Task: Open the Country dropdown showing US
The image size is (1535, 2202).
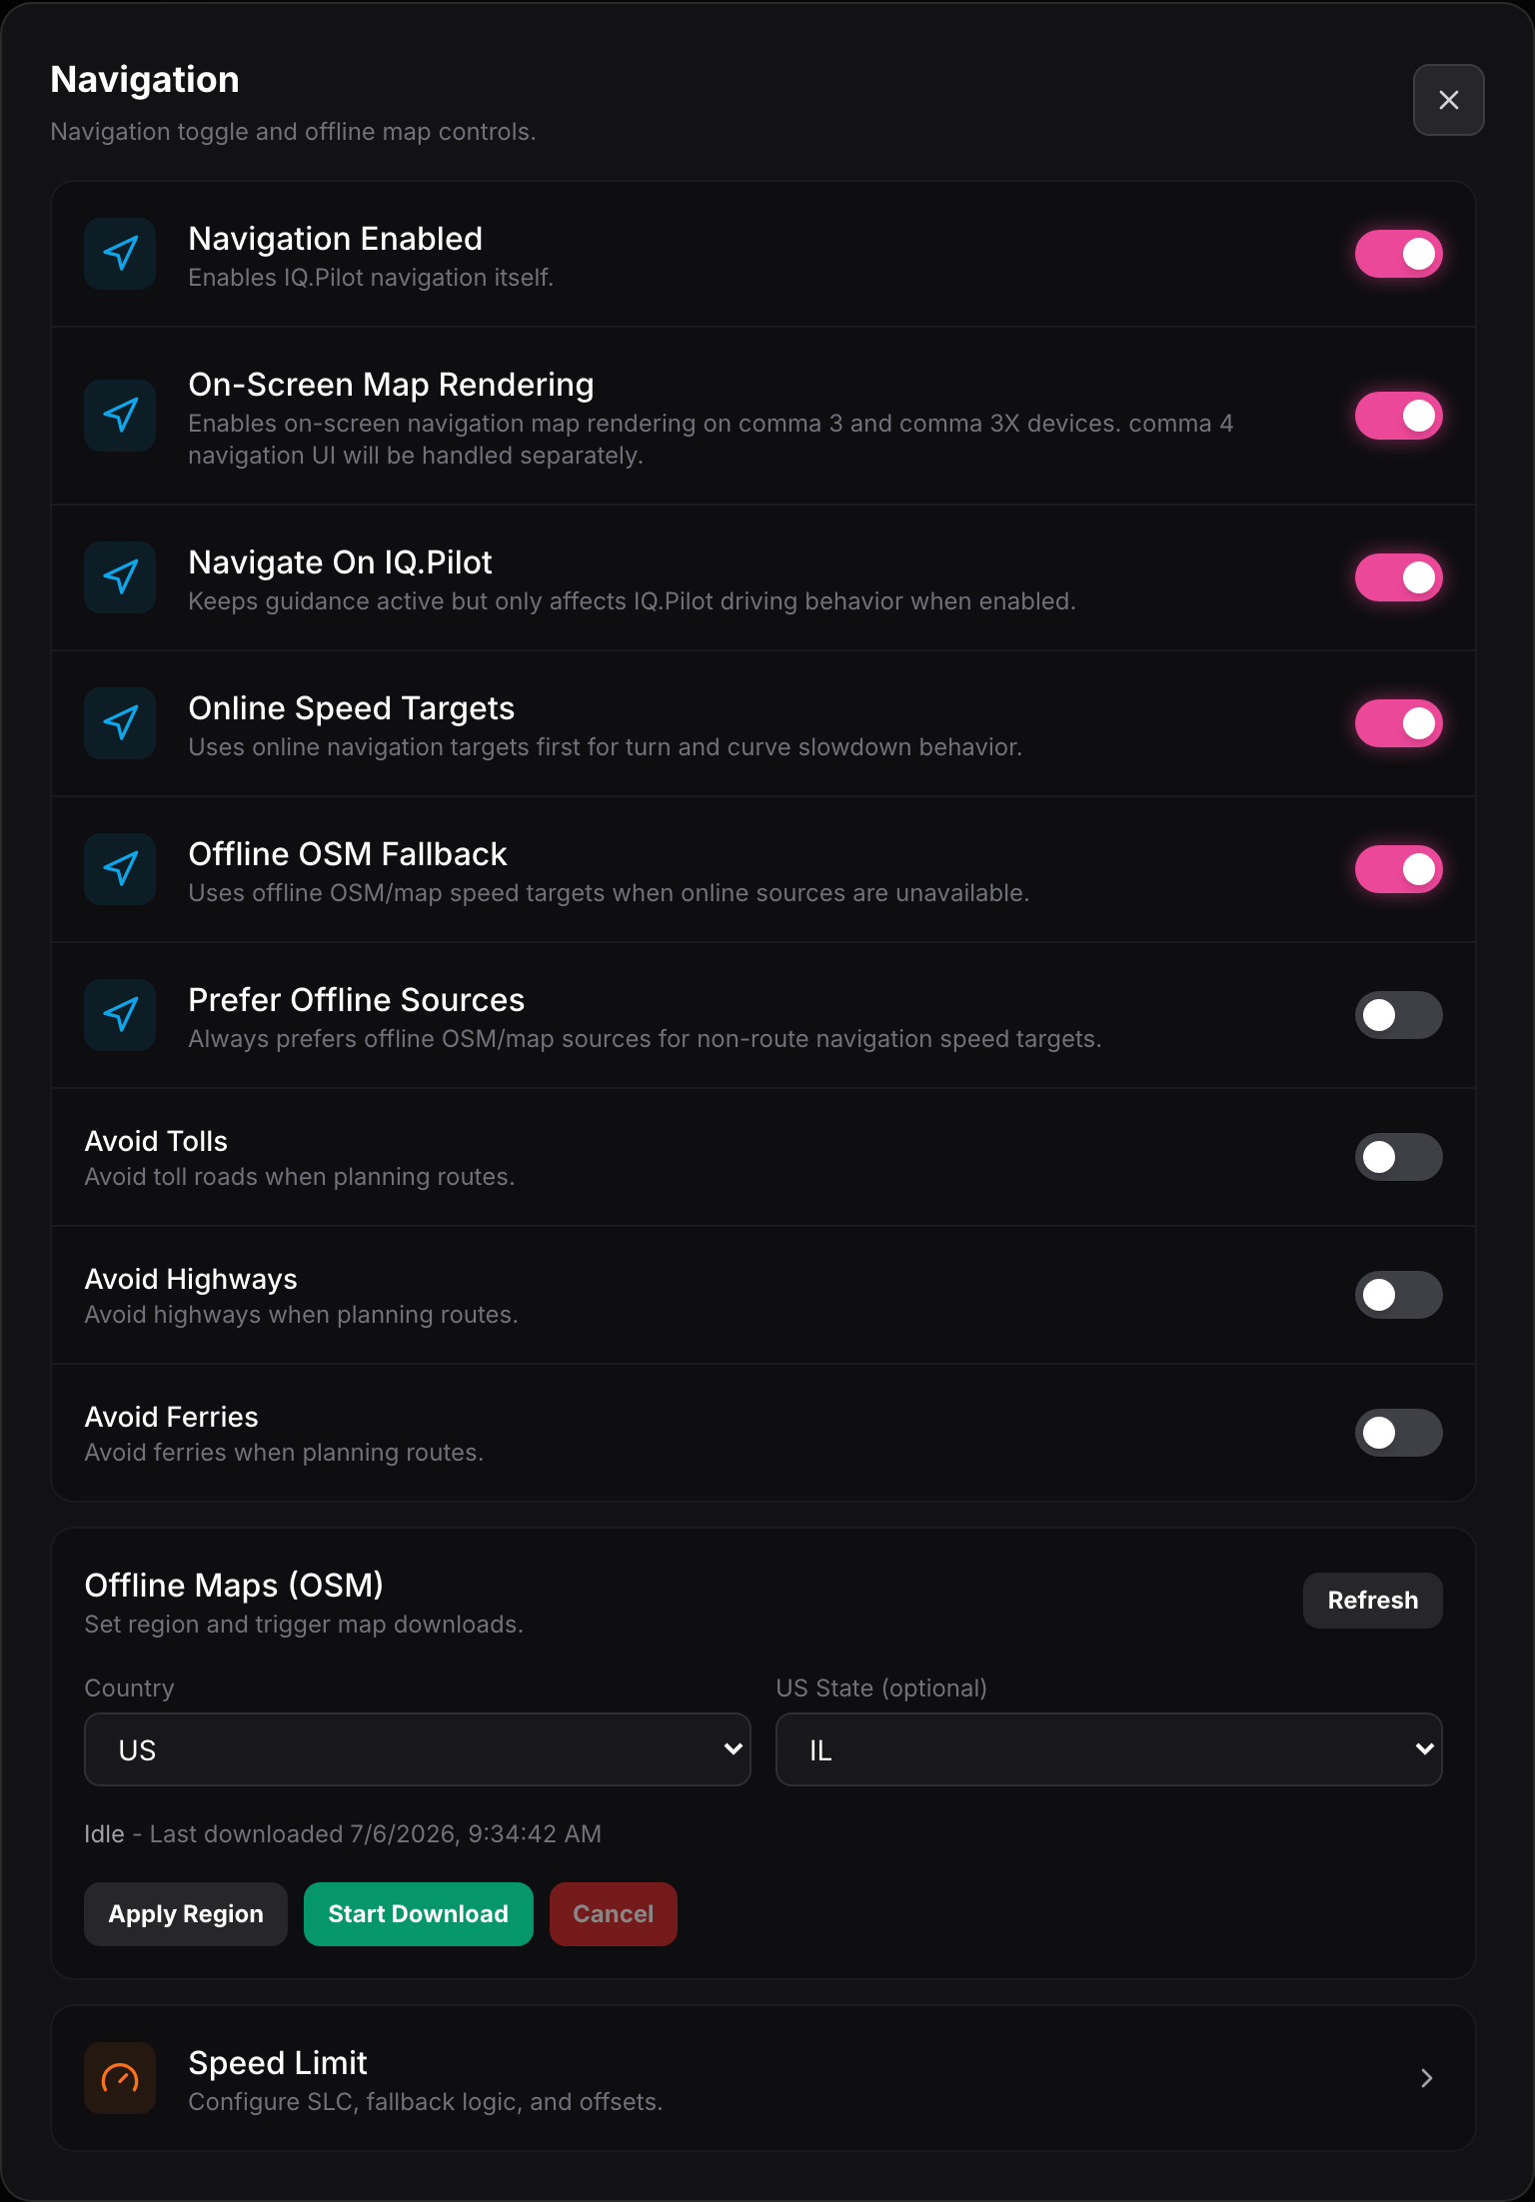Action: [x=418, y=1749]
